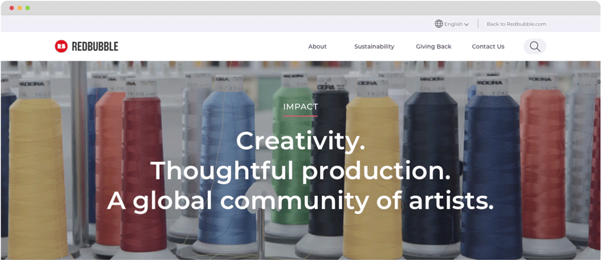The width and height of the screenshot is (601, 260).
Task: Open search with the magnifier icon
Action: (x=535, y=47)
